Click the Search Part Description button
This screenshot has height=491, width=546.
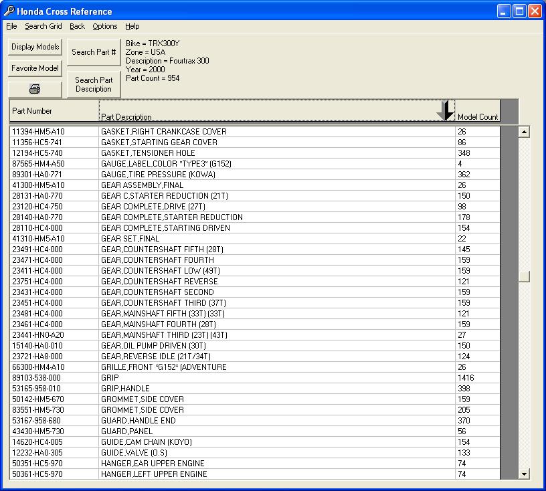pyautogui.click(x=94, y=84)
